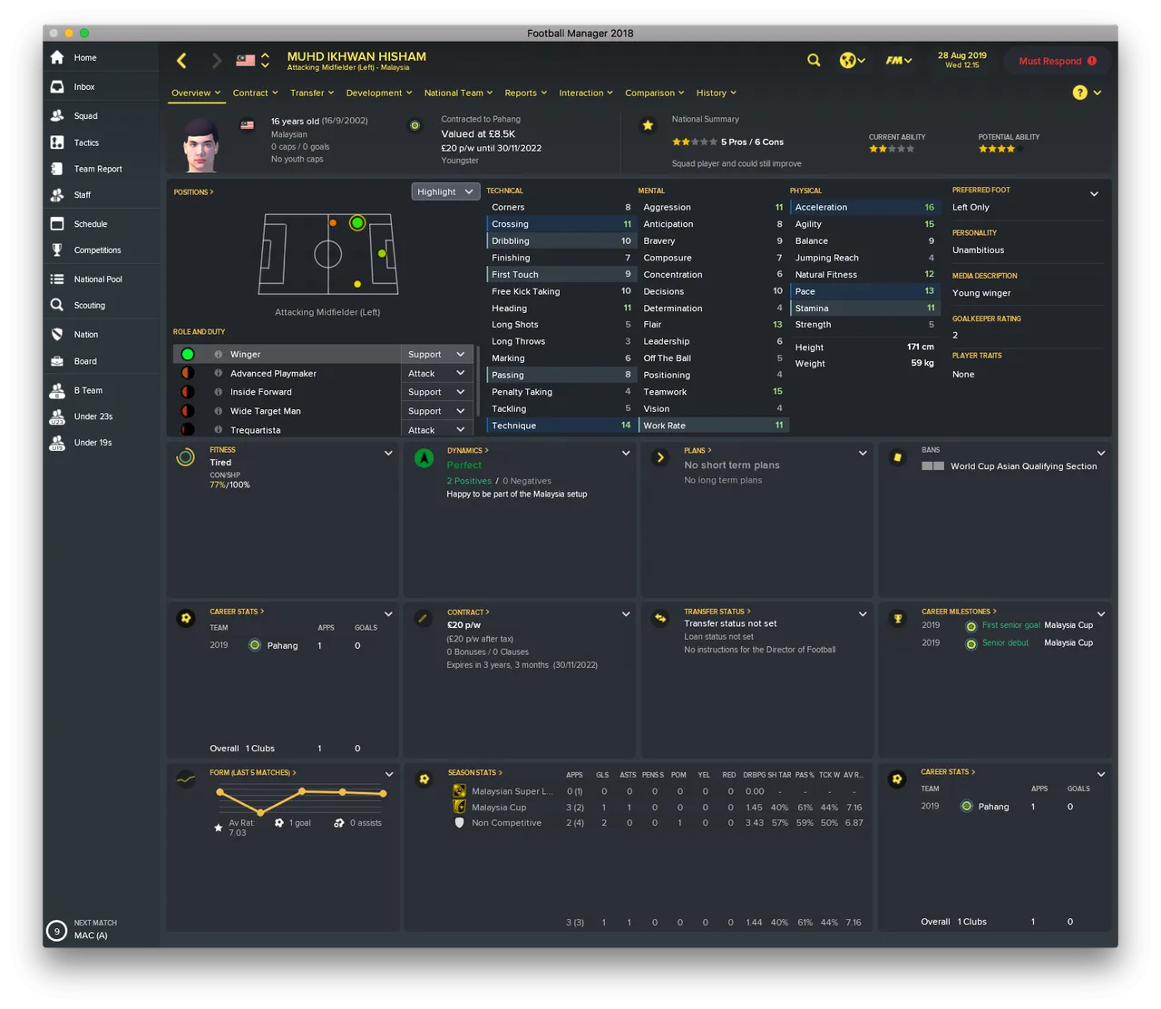
Task: Open the Positions link
Action: (x=193, y=192)
